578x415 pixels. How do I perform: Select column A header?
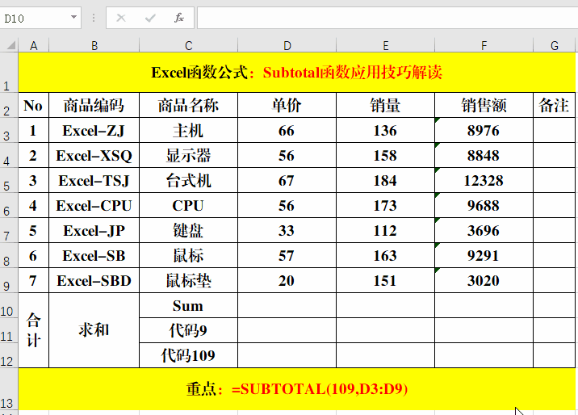click(34, 46)
